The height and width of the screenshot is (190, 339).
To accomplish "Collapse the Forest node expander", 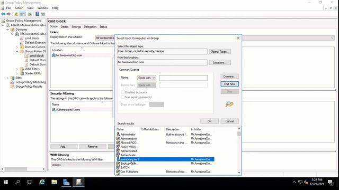I will pyautogui.click(x=3, y=25).
